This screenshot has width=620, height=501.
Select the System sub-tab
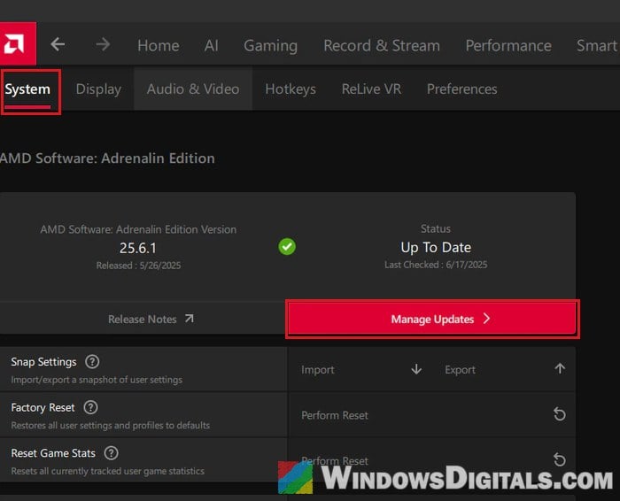point(27,89)
